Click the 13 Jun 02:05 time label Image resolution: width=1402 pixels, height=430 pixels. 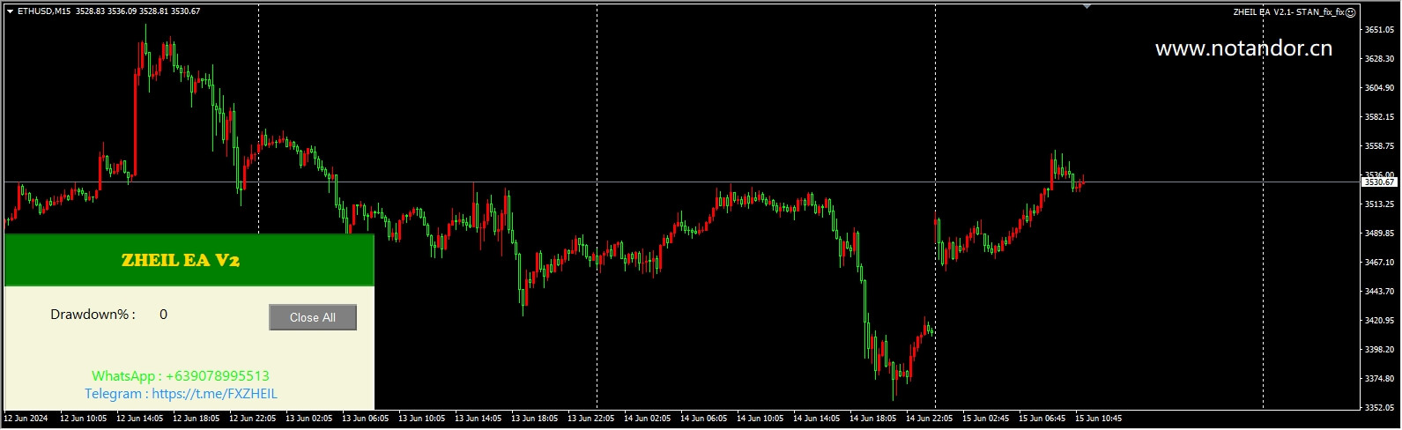point(308,419)
